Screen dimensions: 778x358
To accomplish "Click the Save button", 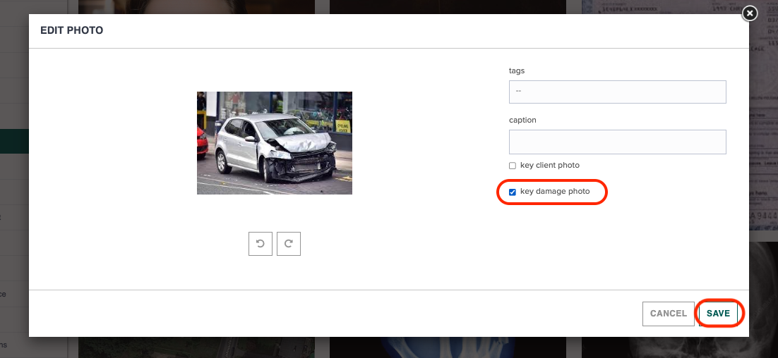I will click(719, 314).
